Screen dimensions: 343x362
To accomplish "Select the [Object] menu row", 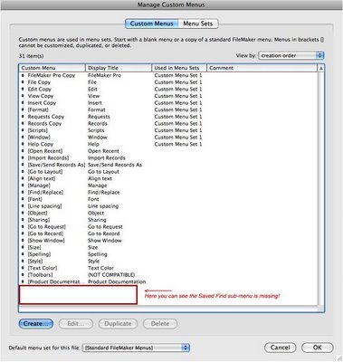I will pos(168,213).
